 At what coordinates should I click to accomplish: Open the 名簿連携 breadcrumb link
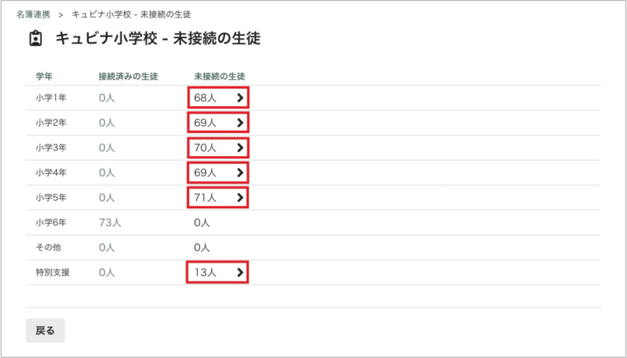[x=33, y=15]
